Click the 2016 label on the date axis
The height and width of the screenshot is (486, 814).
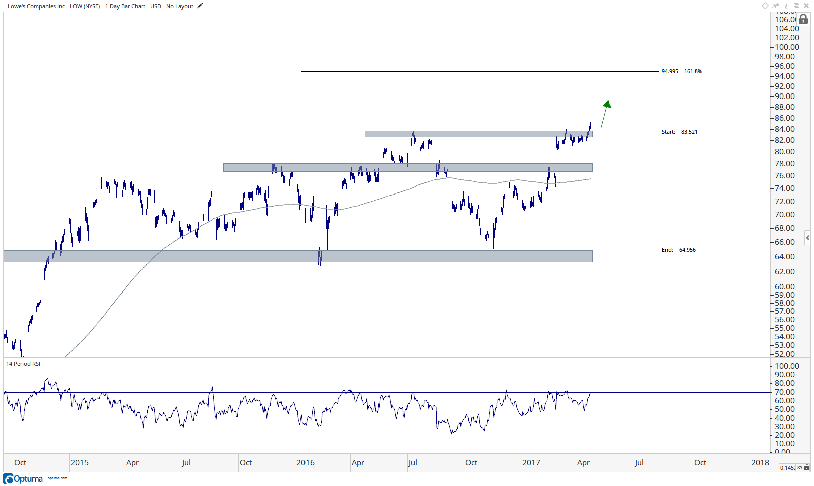306,462
